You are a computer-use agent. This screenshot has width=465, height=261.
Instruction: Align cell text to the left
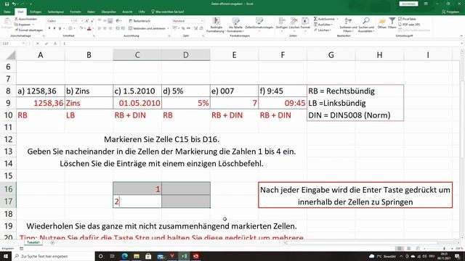[100, 28]
